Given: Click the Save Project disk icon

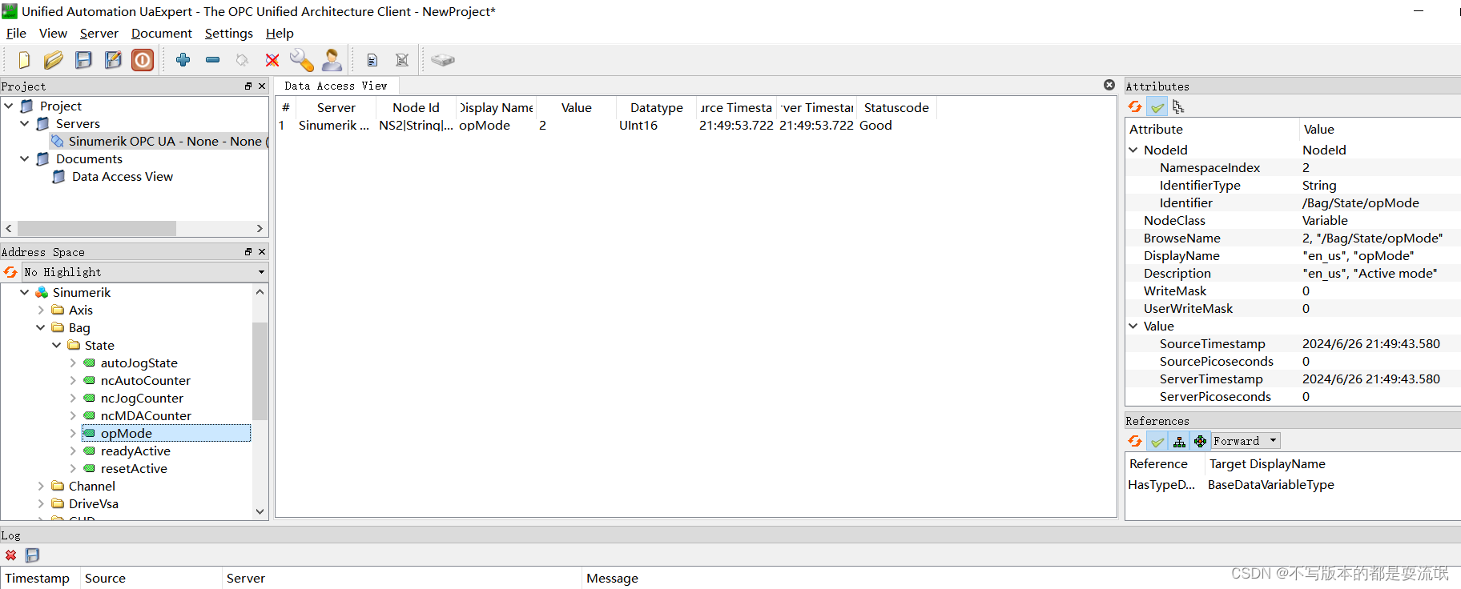Looking at the screenshot, I should (83, 60).
